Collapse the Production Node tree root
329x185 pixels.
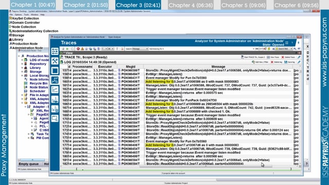[x=19, y=56]
